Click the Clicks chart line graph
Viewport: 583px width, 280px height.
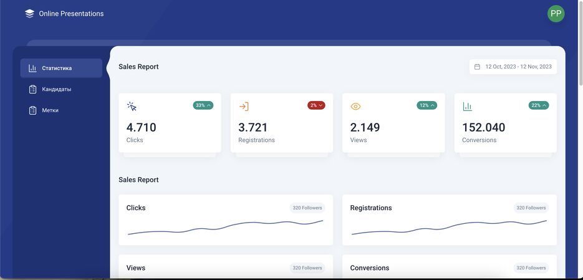(226, 227)
